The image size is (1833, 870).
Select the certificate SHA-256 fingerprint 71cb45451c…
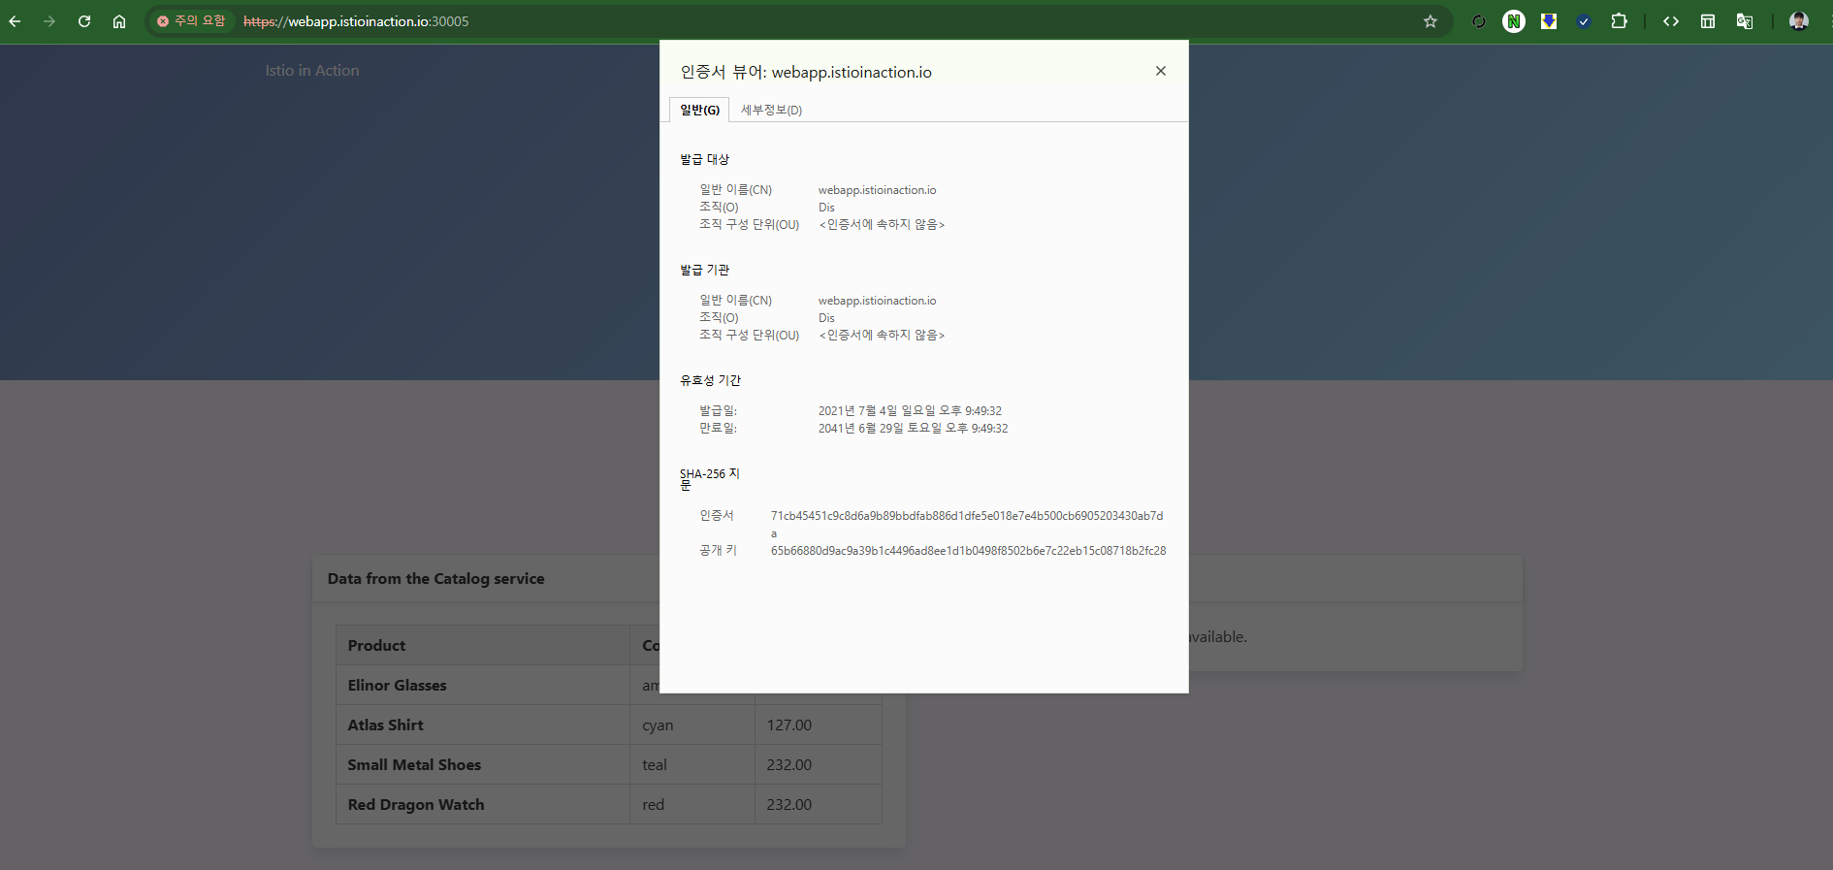pos(967,524)
